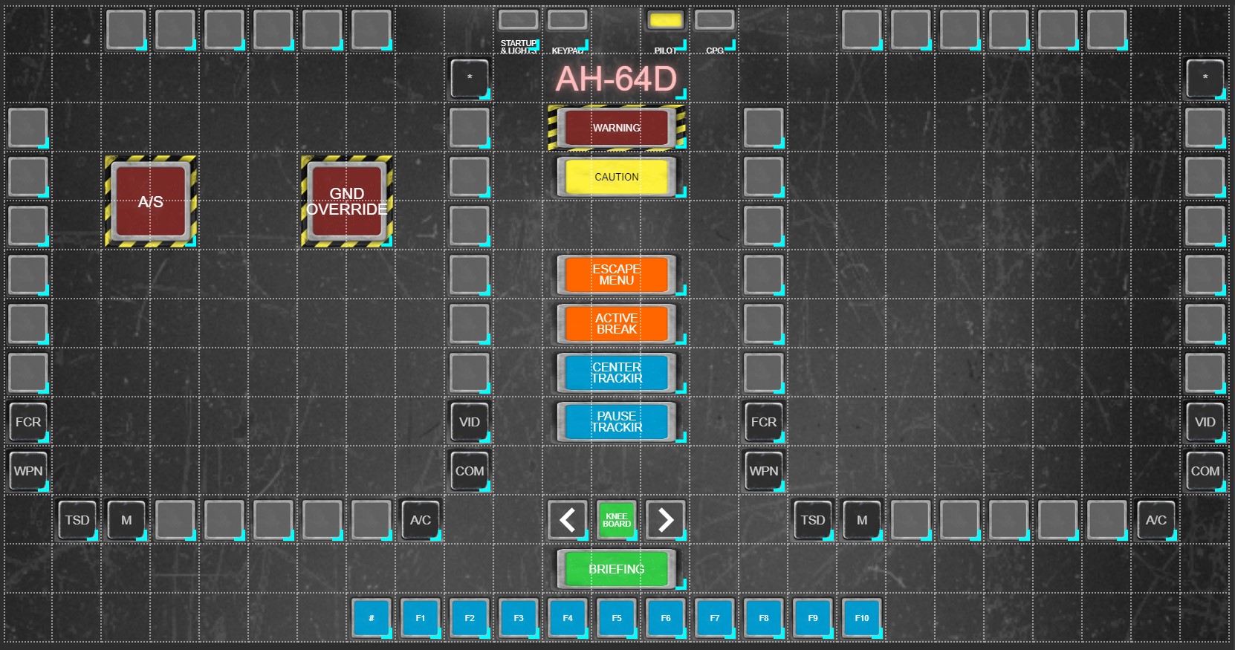Click the CENTER TRACKIR button
Screen dimensions: 1235x650
(x=616, y=373)
